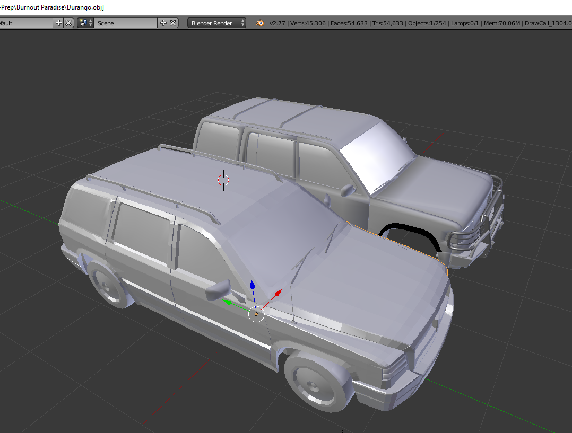Open the scene browse dropdown icon
Viewport: 572px width, 433px height.
pyautogui.click(x=86, y=23)
